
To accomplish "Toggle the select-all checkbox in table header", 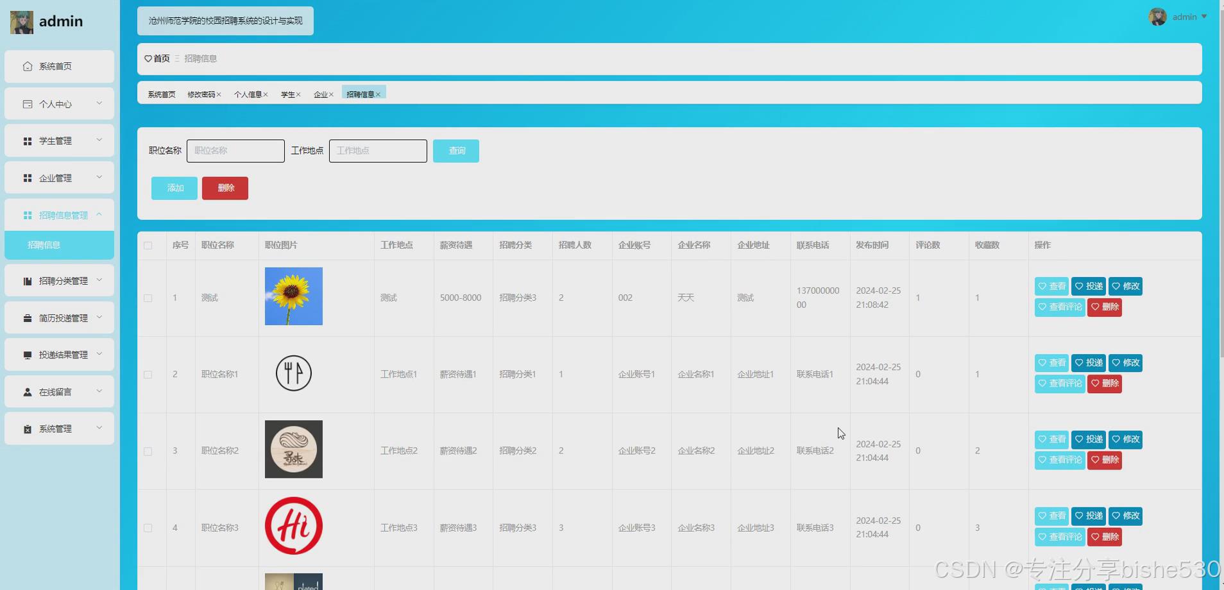I will [x=148, y=246].
